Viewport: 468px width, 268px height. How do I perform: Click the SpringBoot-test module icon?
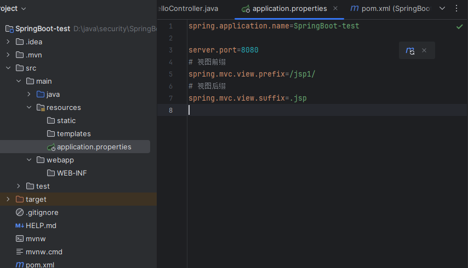9,29
